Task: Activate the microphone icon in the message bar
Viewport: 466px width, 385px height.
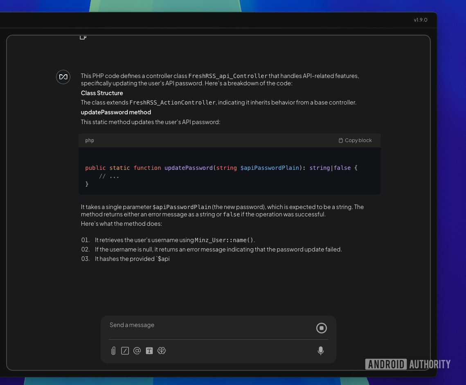Action: pos(321,351)
